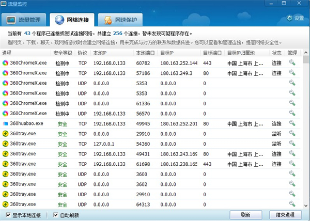Click wrench for 360tray port 61698
310x221 pixels.
point(292,164)
